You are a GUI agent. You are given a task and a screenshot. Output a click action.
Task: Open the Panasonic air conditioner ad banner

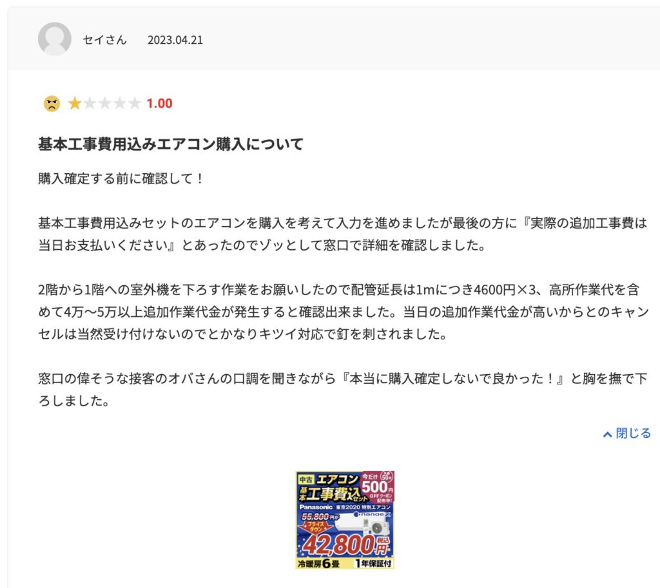pos(345,520)
